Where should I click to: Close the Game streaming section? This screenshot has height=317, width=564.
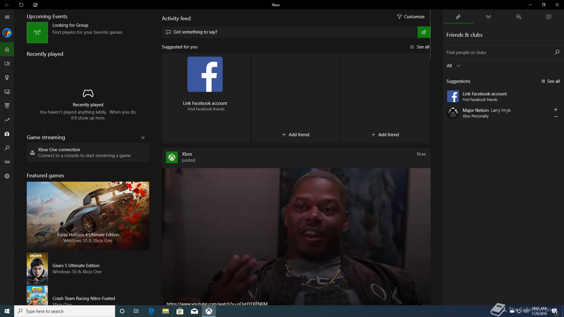coord(143,138)
